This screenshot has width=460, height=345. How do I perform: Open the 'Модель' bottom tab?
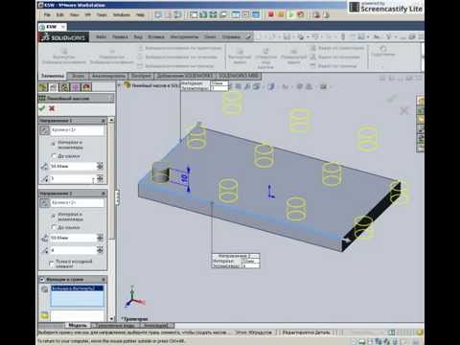pyautogui.click(x=78, y=325)
